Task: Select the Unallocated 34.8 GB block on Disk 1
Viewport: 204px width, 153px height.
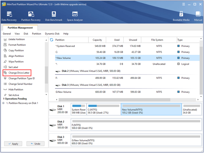Action: [x=192, y=109]
